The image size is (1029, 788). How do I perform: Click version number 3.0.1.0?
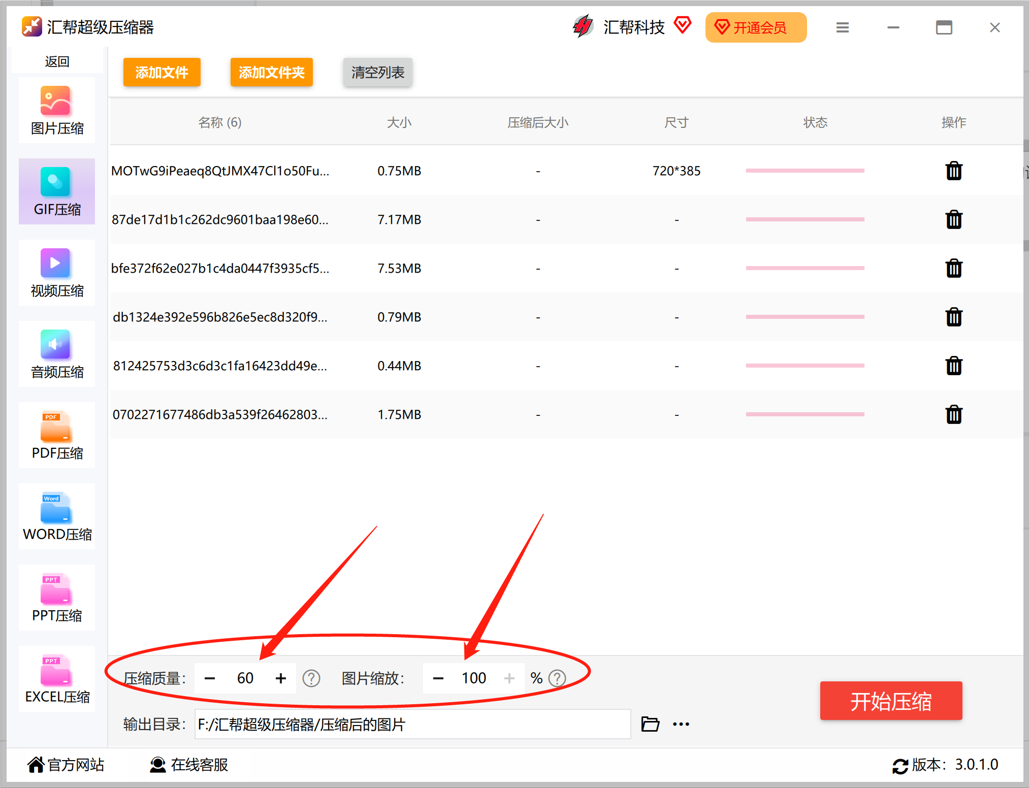click(x=976, y=765)
